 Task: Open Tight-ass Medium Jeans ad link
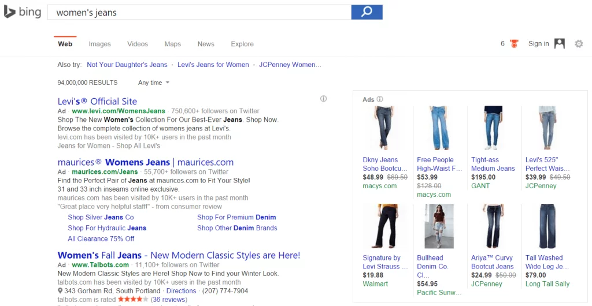493,164
